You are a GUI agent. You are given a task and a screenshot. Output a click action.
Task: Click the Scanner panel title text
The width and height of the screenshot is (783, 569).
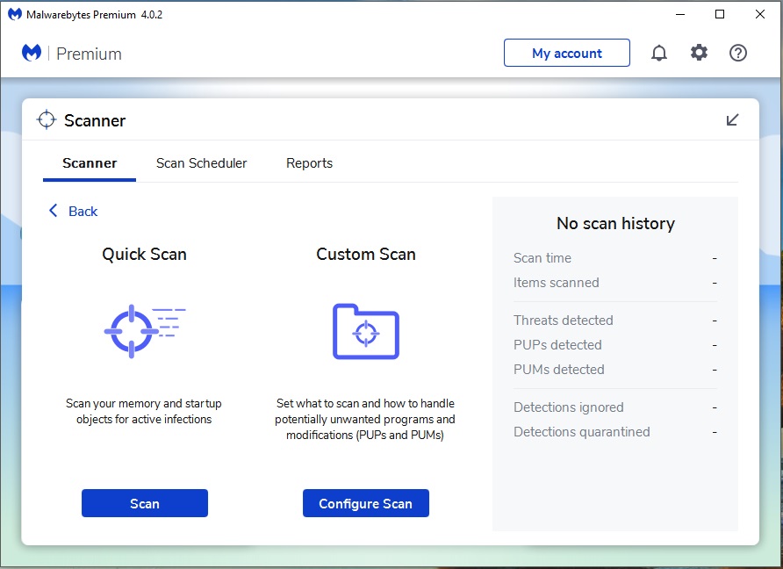tap(95, 120)
